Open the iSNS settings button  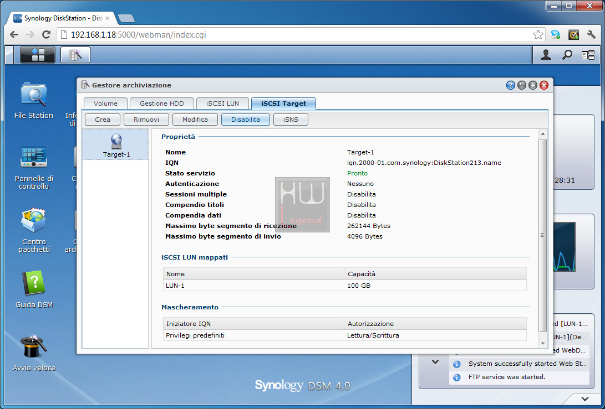tap(291, 120)
